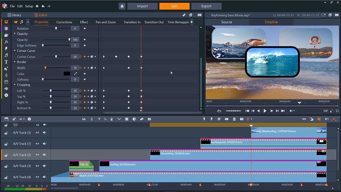The width and height of the screenshot is (341, 192).
Task: Select the Title (T) icon in left sidebar
Action: click(6, 62)
